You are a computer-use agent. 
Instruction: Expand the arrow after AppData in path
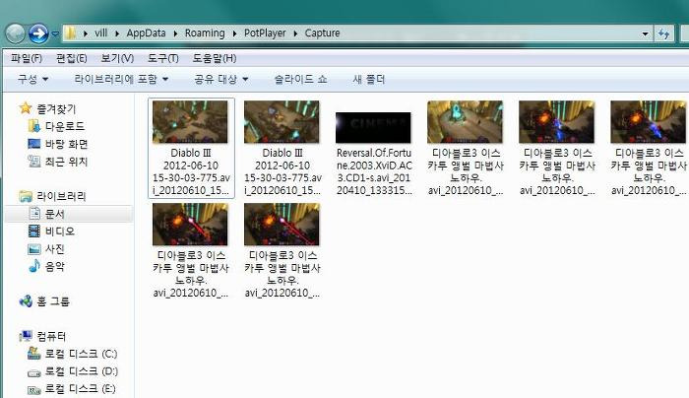point(175,33)
